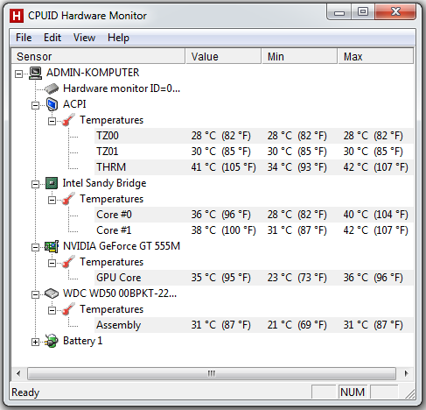Click the ADMIN-KOMPUTER computer icon
This screenshot has width=426, height=410.
(36, 73)
